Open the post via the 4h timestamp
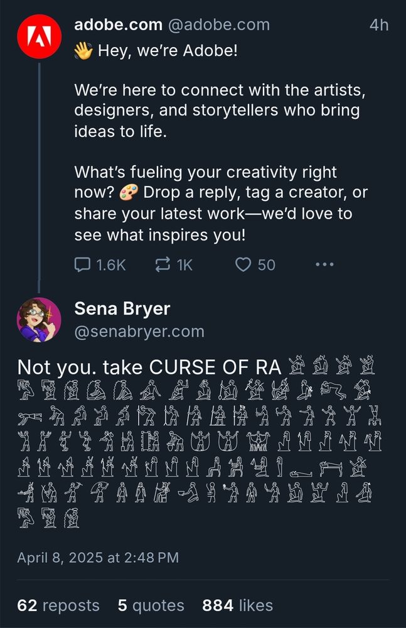406x628 pixels. pyautogui.click(x=378, y=25)
